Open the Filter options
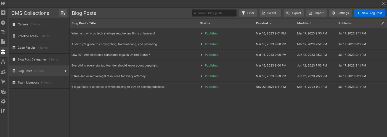The image size is (387, 137). pos(248,13)
